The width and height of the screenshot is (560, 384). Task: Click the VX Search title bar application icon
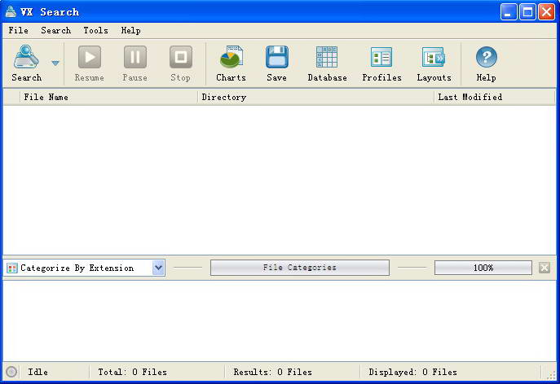pos(11,11)
